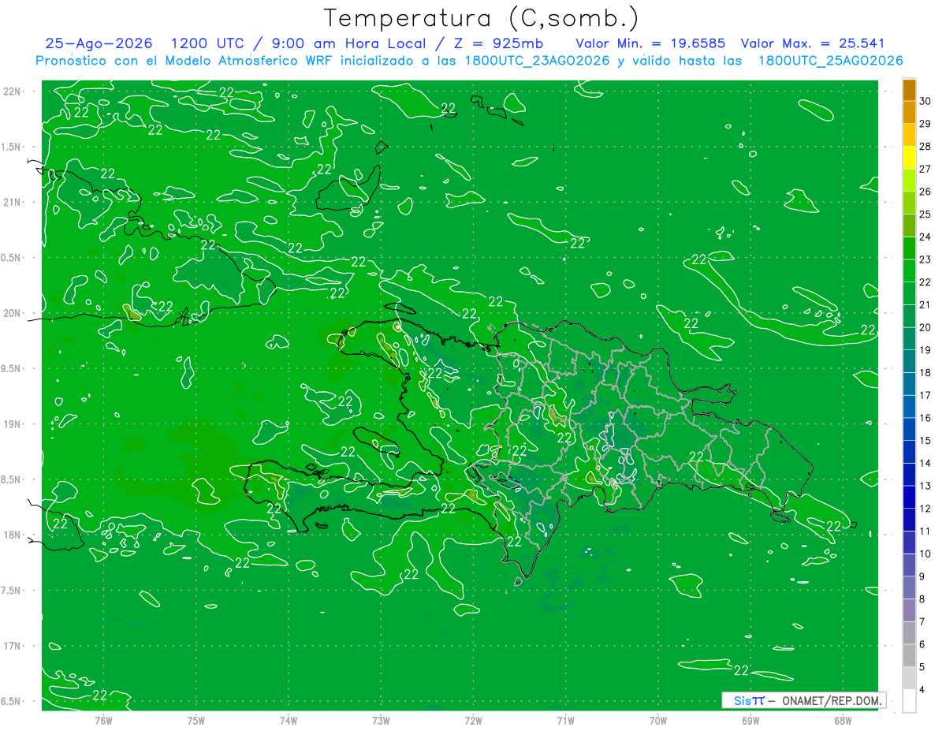Click the colorbar legend value '4'
946x731 pixels.
(923, 690)
